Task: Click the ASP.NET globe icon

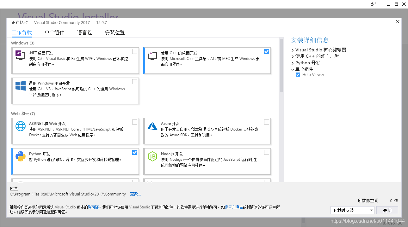Action: click(21, 126)
